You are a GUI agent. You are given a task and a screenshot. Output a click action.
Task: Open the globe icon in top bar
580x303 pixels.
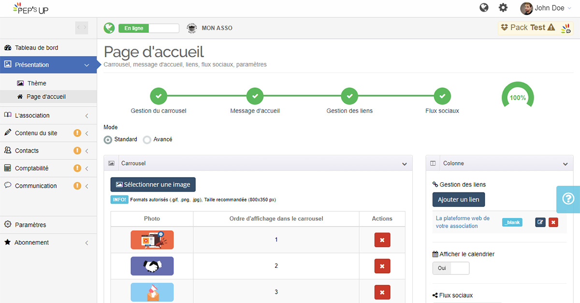click(484, 8)
